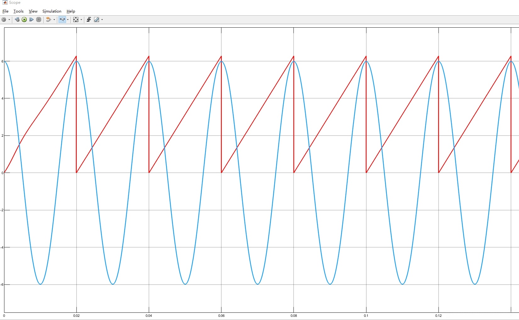Open the Simulink block highlight dropdown arrow
The height and width of the screenshot is (320, 519).
coord(54,19)
